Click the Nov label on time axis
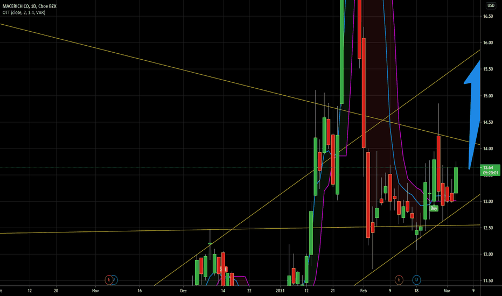 (x=95, y=291)
